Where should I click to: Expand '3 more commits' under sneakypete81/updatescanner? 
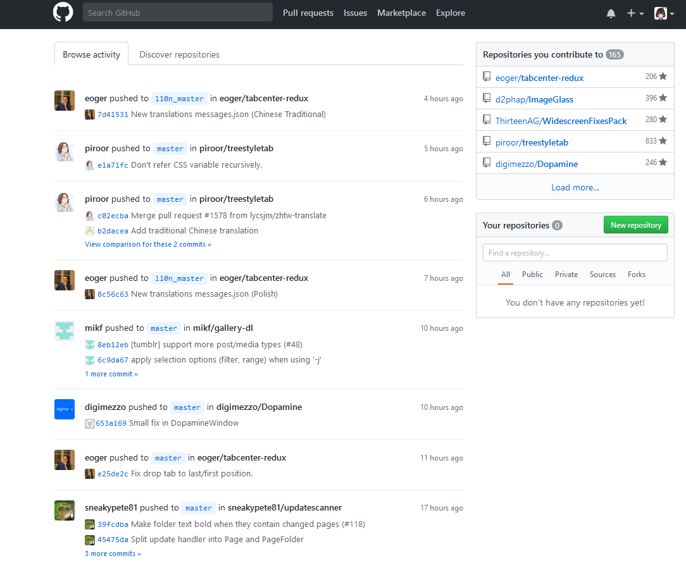tap(113, 553)
